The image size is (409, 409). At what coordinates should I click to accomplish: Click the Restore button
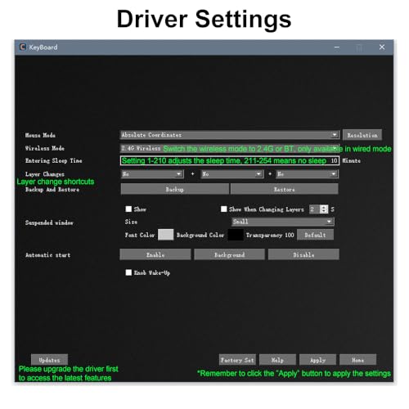(x=285, y=189)
